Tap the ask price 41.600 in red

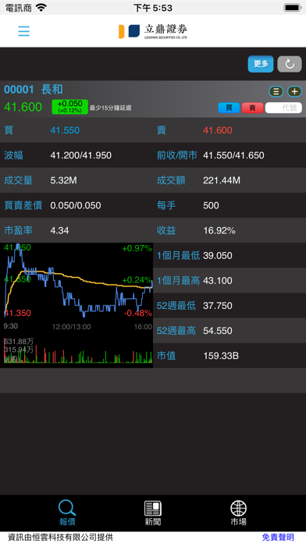[x=218, y=130]
